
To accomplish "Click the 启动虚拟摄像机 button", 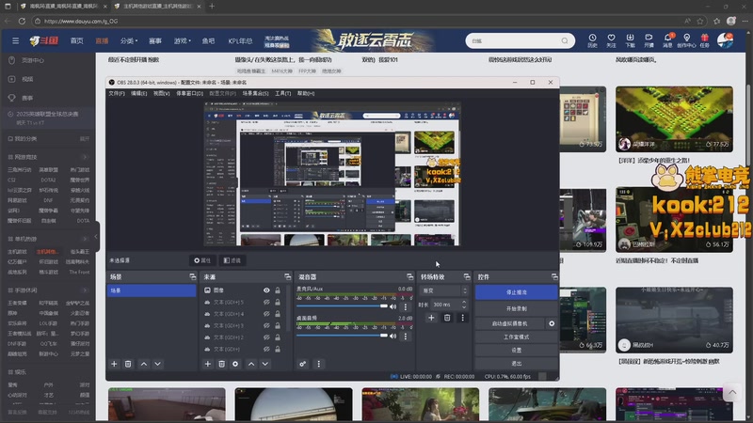I will click(x=509, y=323).
